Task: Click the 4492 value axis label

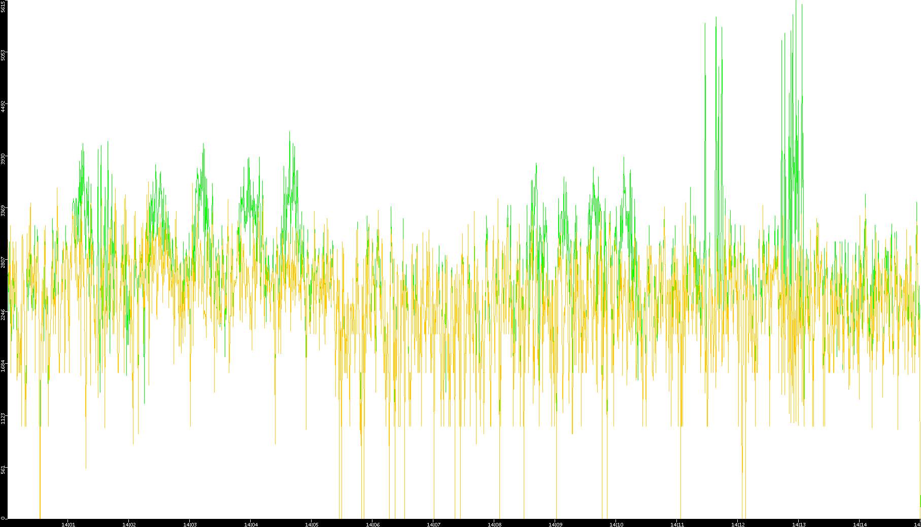Action: 3,107
